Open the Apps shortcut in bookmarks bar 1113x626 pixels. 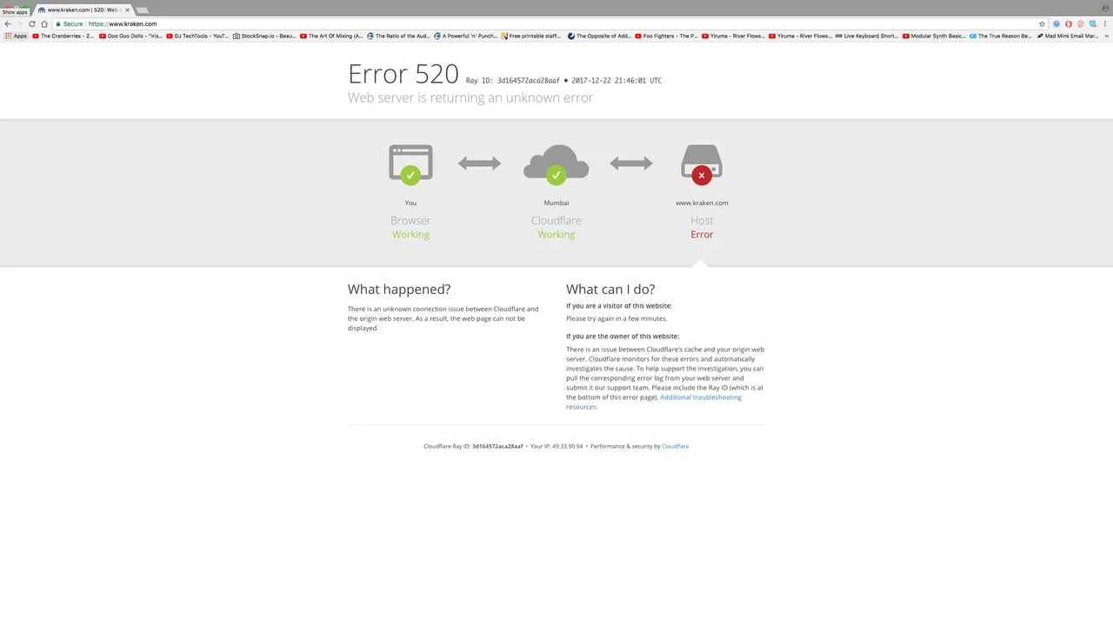click(x=17, y=36)
